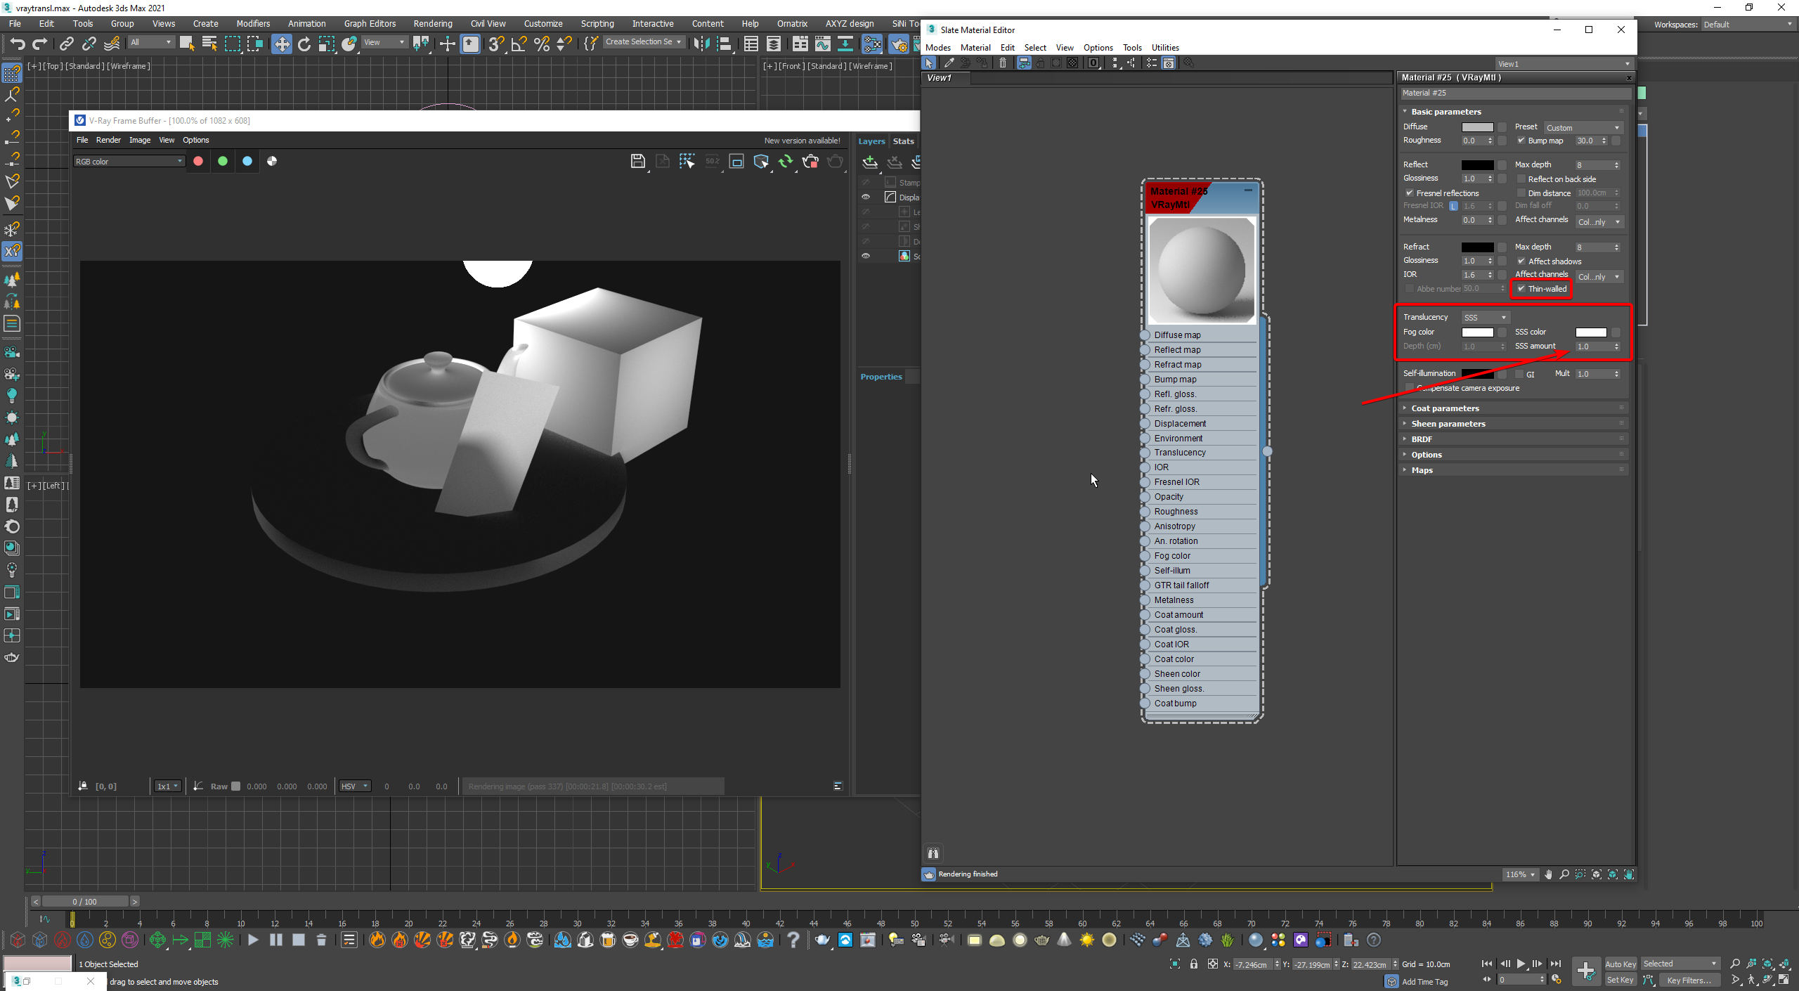Click the Set Key button
Screen dimensions: 1799x991
pyautogui.click(x=1621, y=980)
